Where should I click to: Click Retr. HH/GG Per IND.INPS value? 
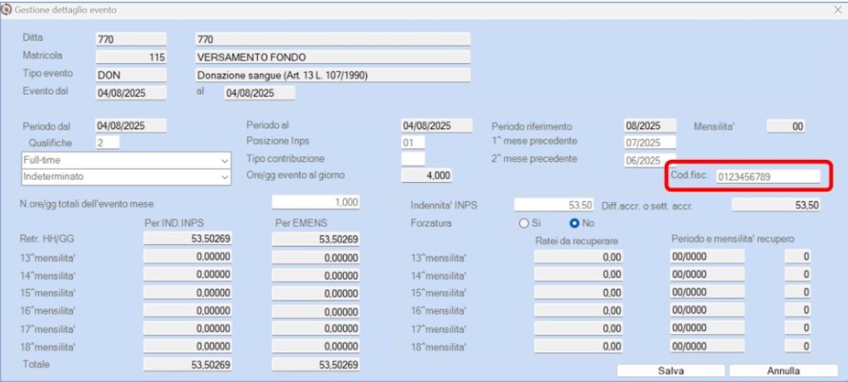coord(188,238)
